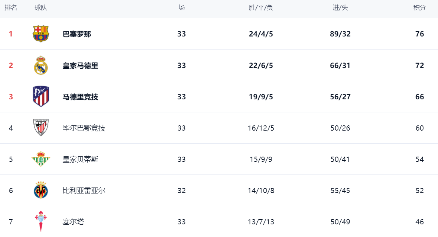Click the 进/失 column header
The image size is (438, 237).
coord(340,8)
